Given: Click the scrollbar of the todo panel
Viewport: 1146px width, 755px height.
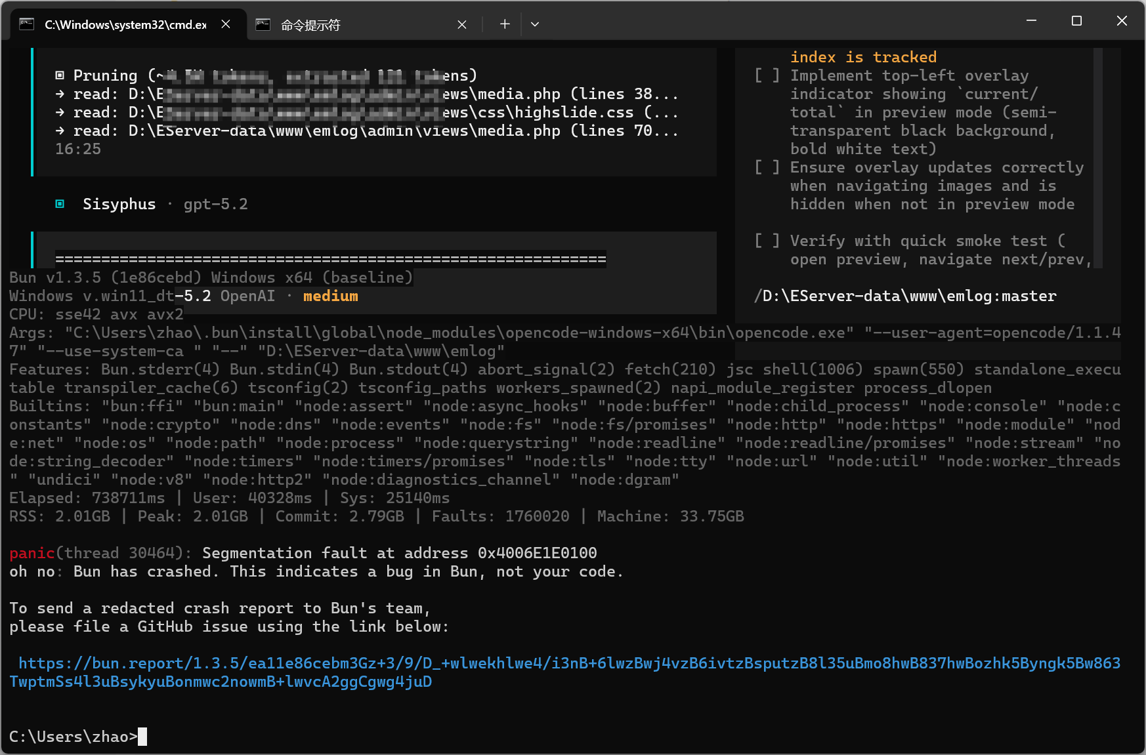Looking at the screenshot, I should (x=1098, y=157).
